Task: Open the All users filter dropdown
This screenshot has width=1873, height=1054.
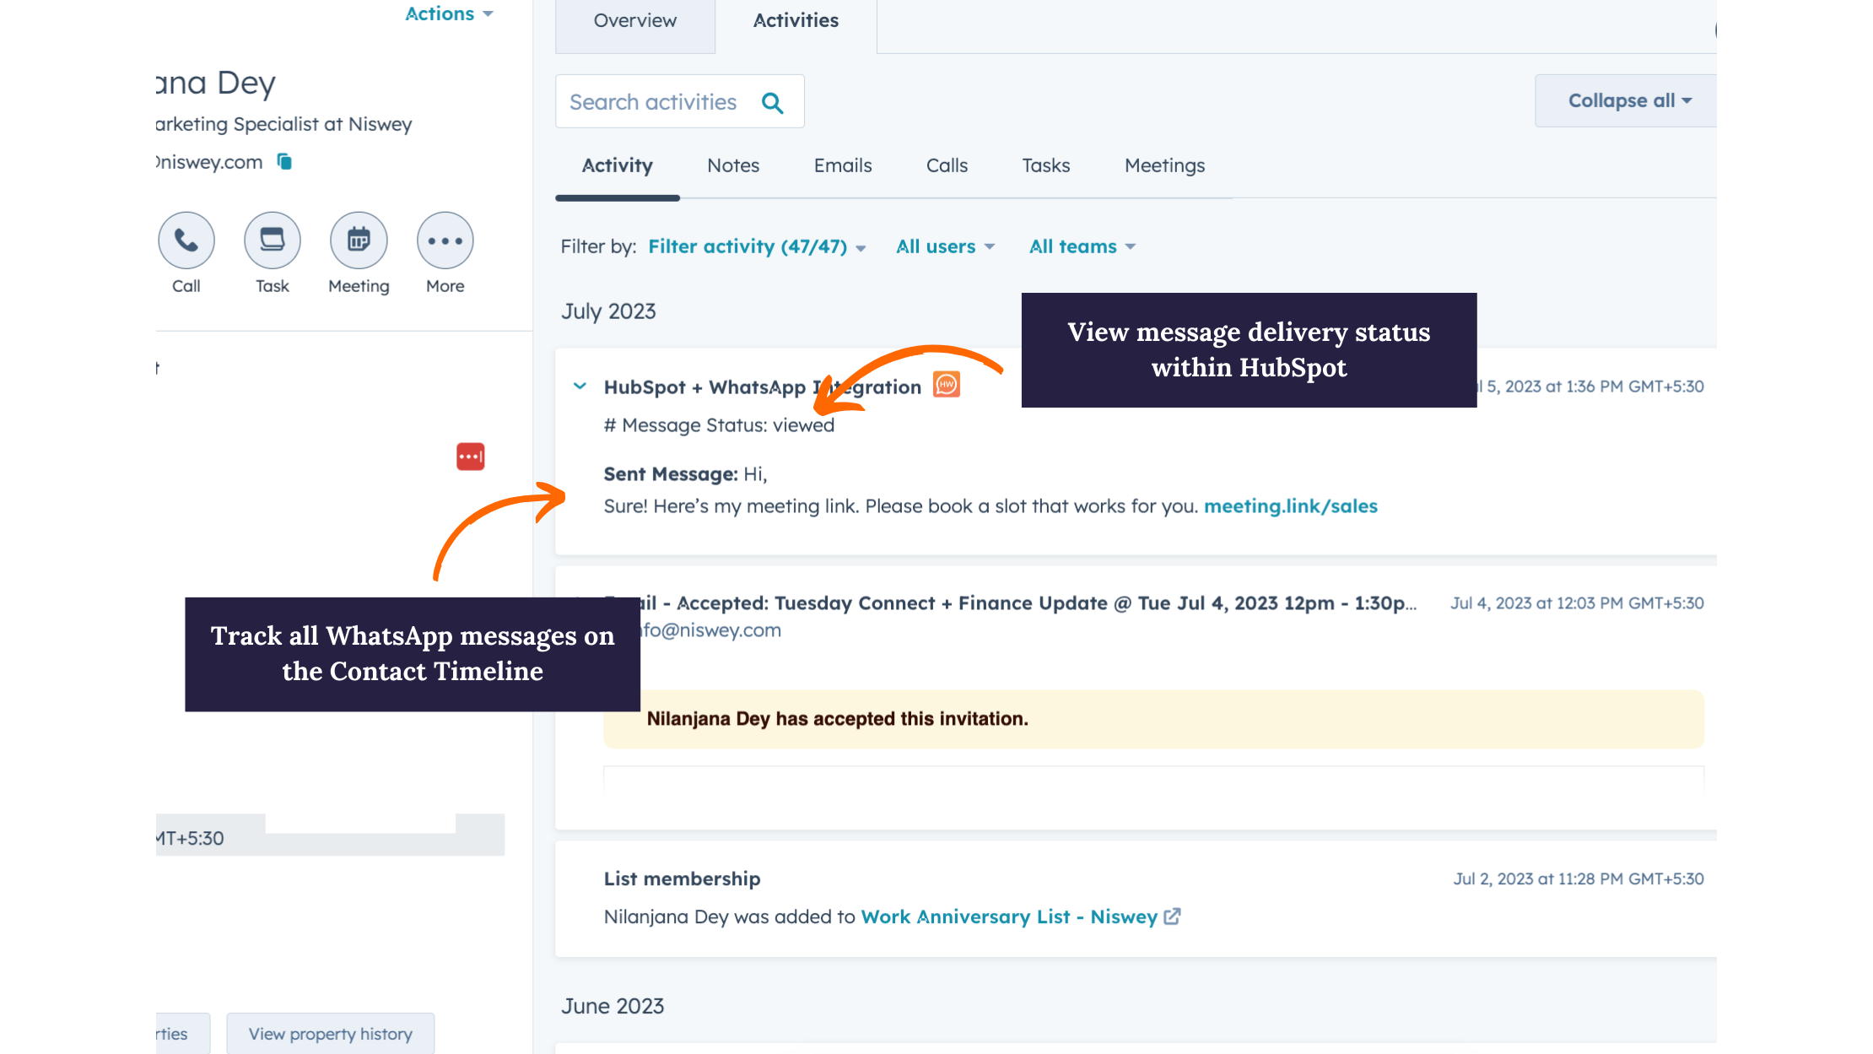Action: pos(944,246)
